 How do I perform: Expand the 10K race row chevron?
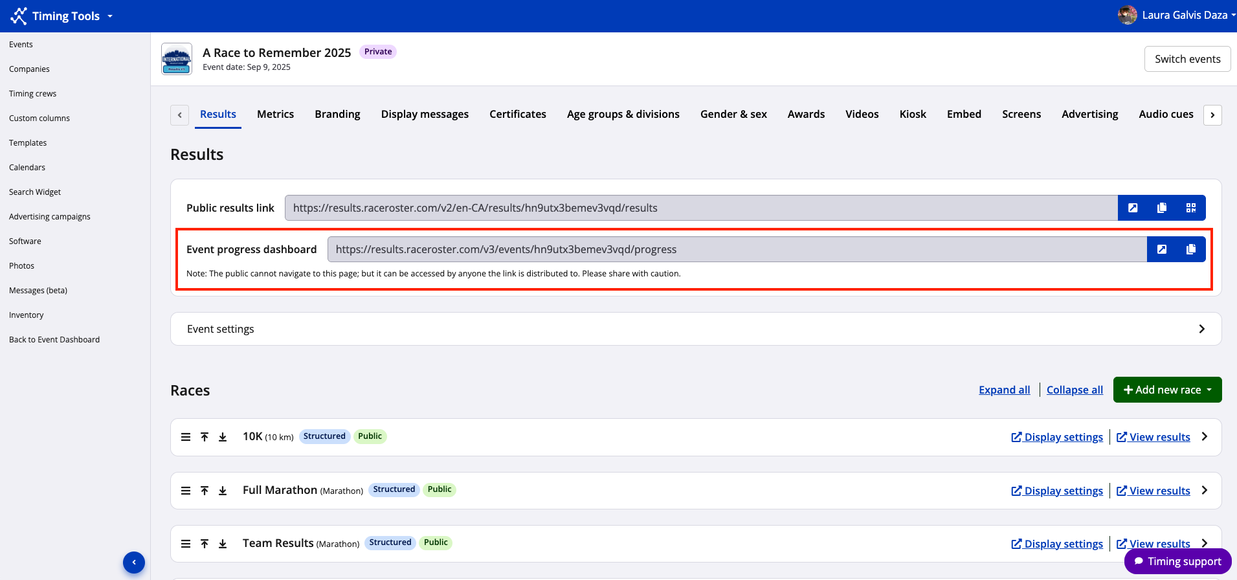1205,437
